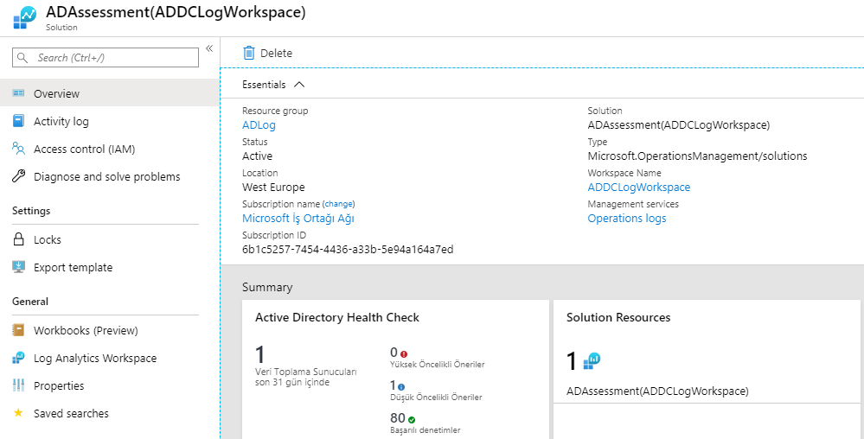The height and width of the screenshot is (439, 864).
Task: Click Yüksek Öncelikli Öneriler label
Action: [x=437, y=364]
